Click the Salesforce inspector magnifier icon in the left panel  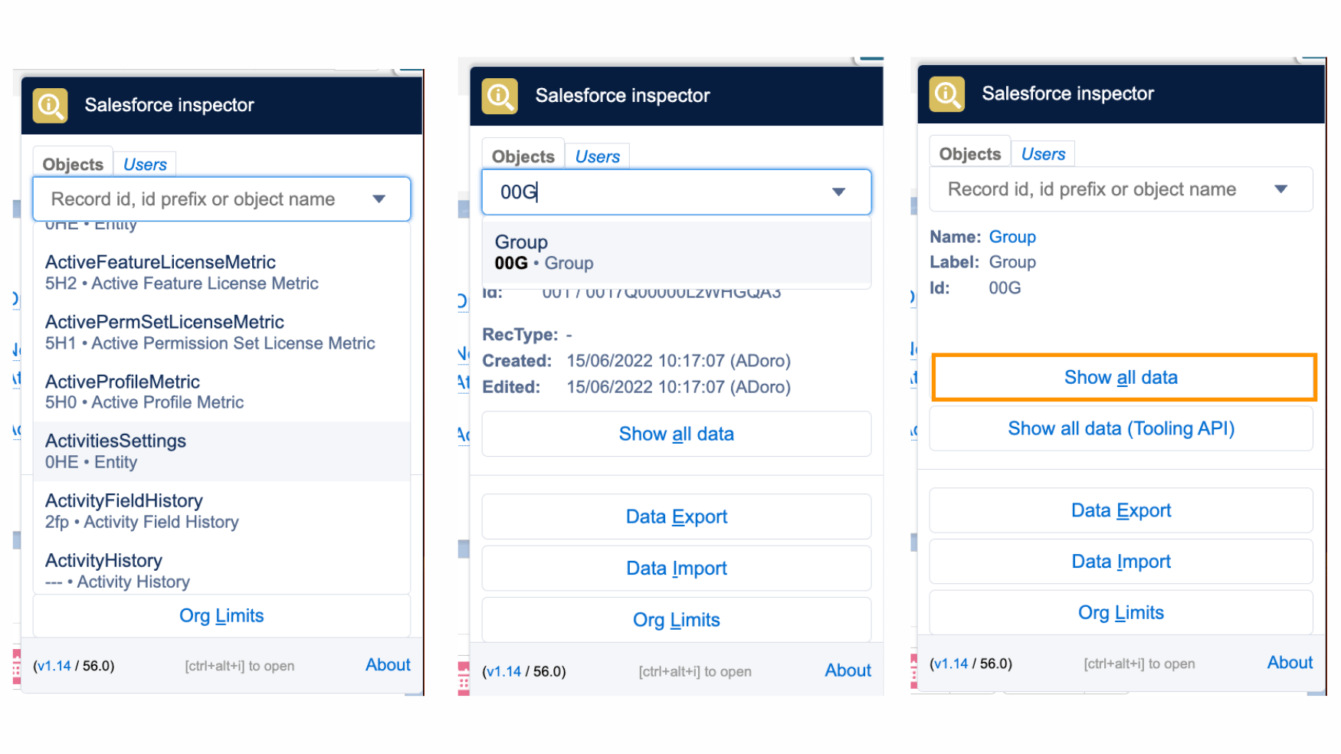(x=49, y=105)
